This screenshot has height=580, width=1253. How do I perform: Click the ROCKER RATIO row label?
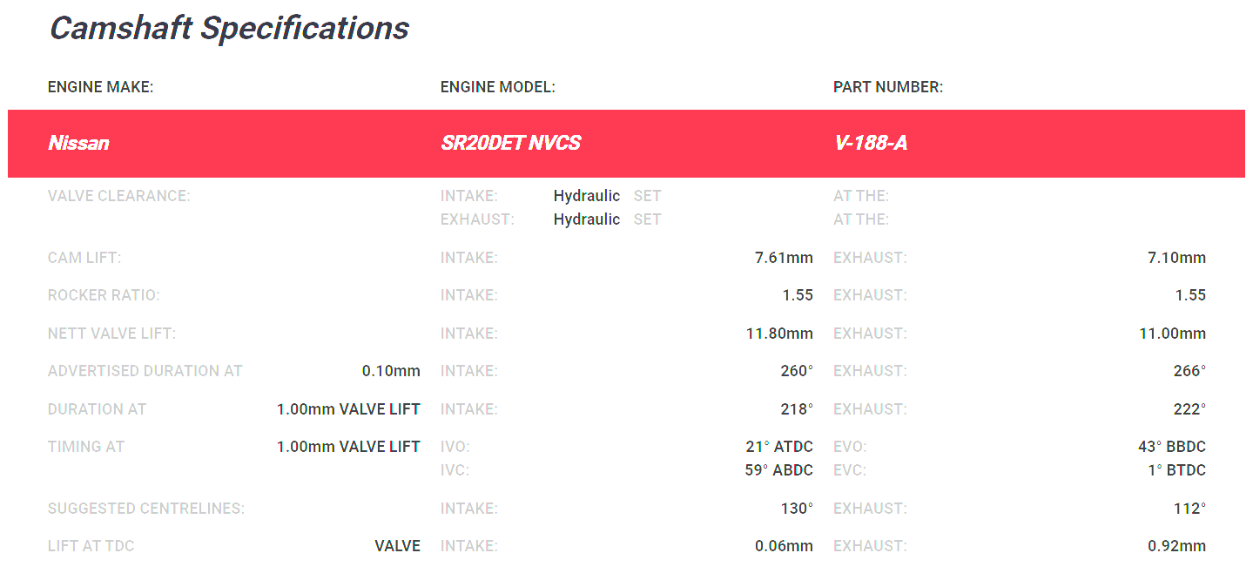[x=104, y=295]
